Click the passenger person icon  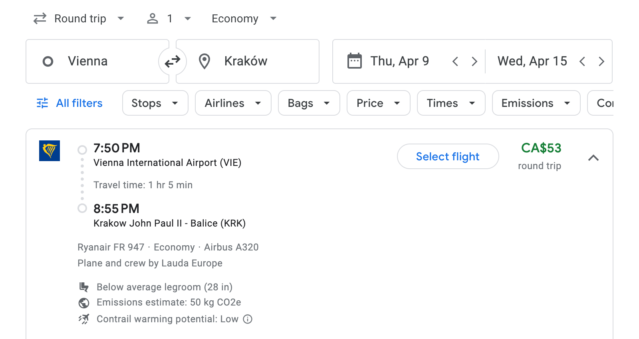(x=152, y=18)
